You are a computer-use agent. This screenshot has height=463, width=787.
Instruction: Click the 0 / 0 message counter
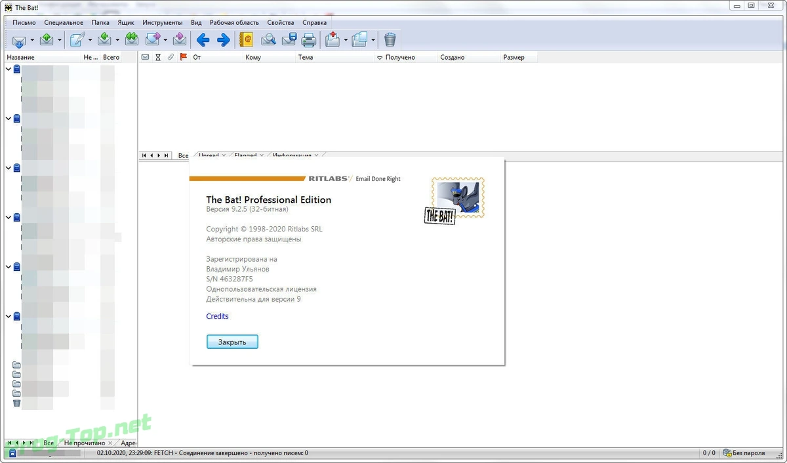click(709, 453)
